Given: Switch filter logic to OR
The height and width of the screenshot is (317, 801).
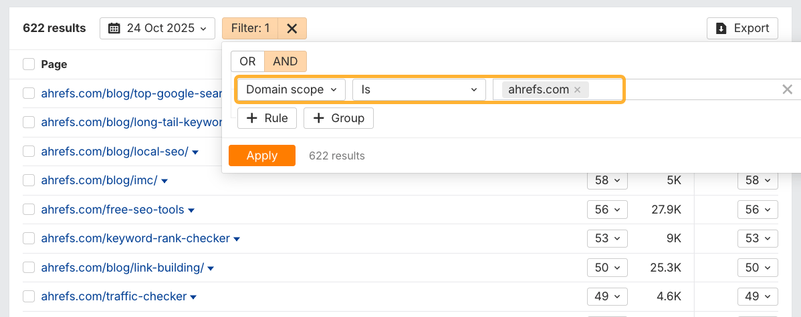Looking at the screenshot, I should (247, 61).
